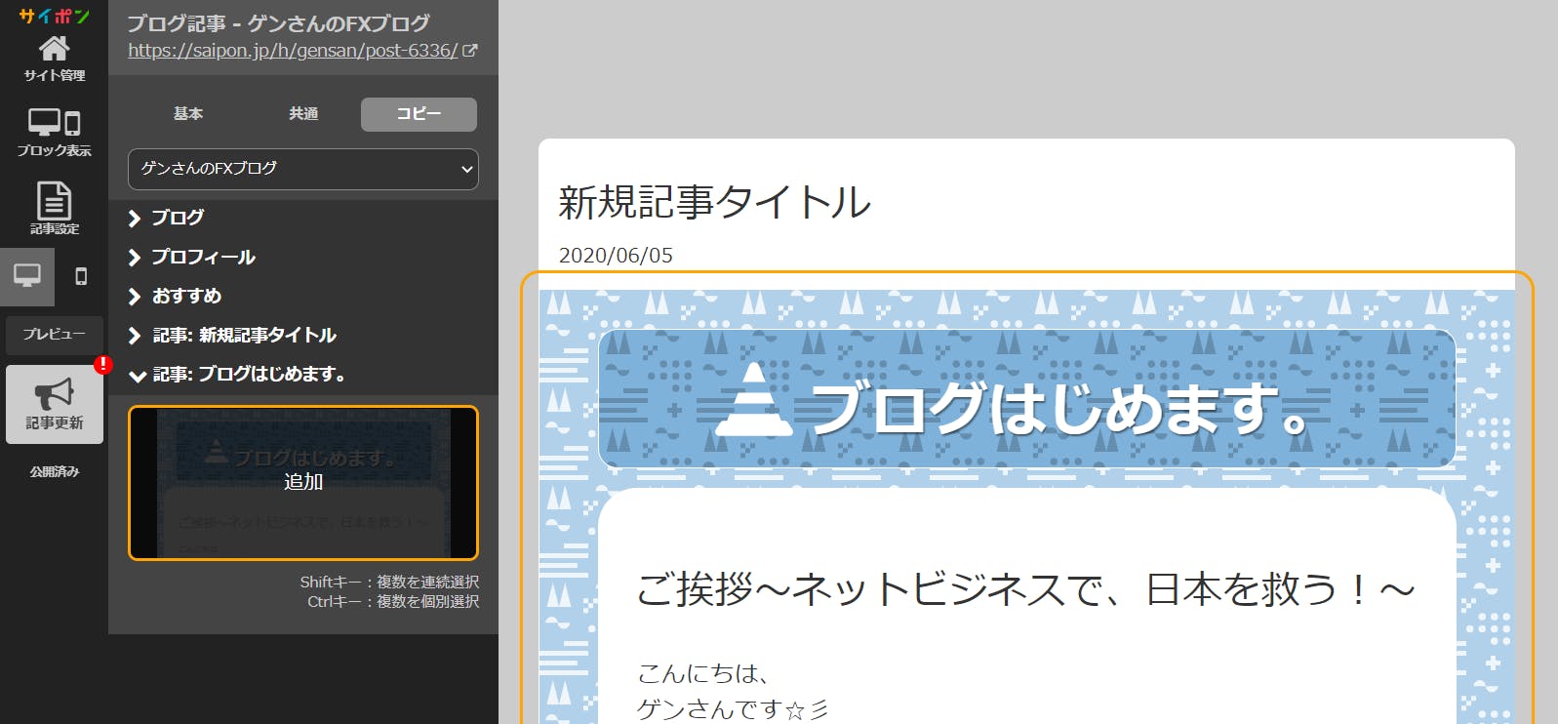1558x724 pixels.
Task: Switch to mobile preview mode
Action: coord(81,276)
